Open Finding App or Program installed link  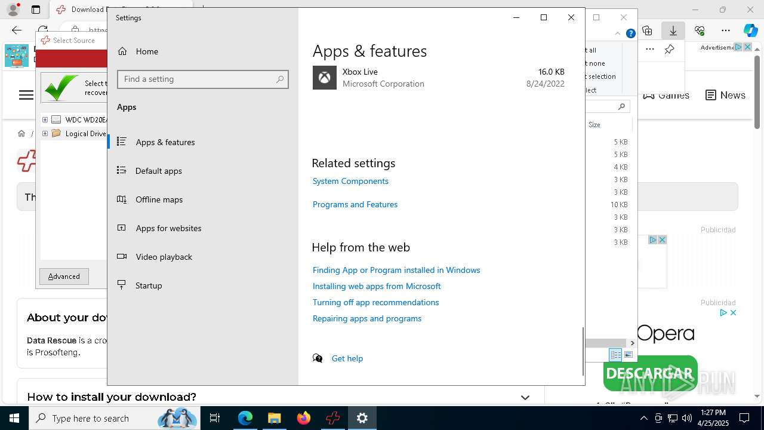[x=396, y=270]
